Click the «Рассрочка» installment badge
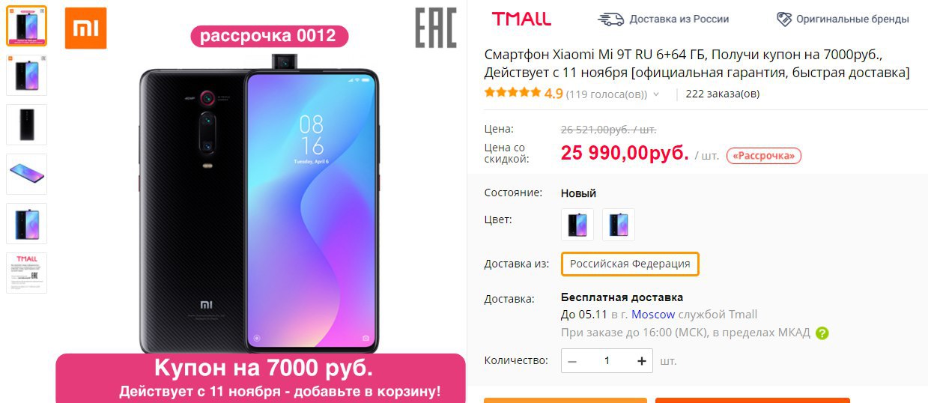Image resolution: width=928 pixels, height=403 pixels. point(764,156)
